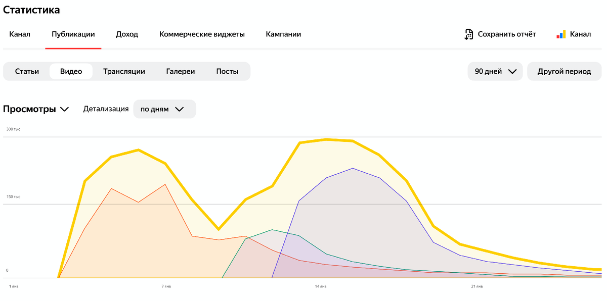This screenshot has height=301, width=607.
Task: Show Посты publications
Action: (x=227, y=71)
